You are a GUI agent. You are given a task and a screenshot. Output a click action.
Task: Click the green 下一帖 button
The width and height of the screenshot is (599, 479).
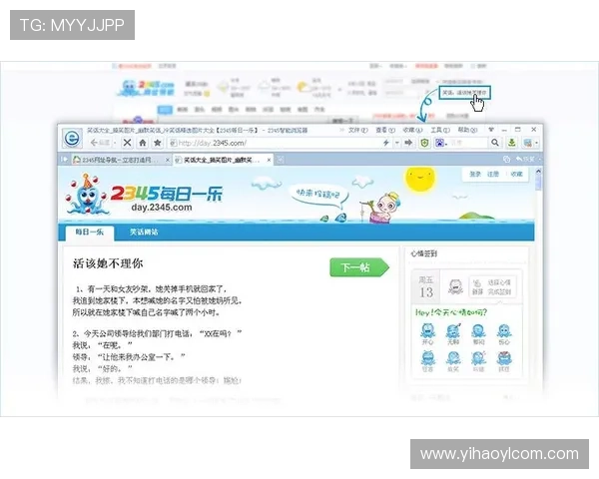(x=359, y=267)
